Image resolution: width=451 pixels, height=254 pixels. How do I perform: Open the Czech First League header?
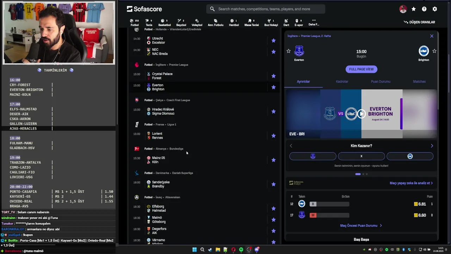[x=167, y=100]
